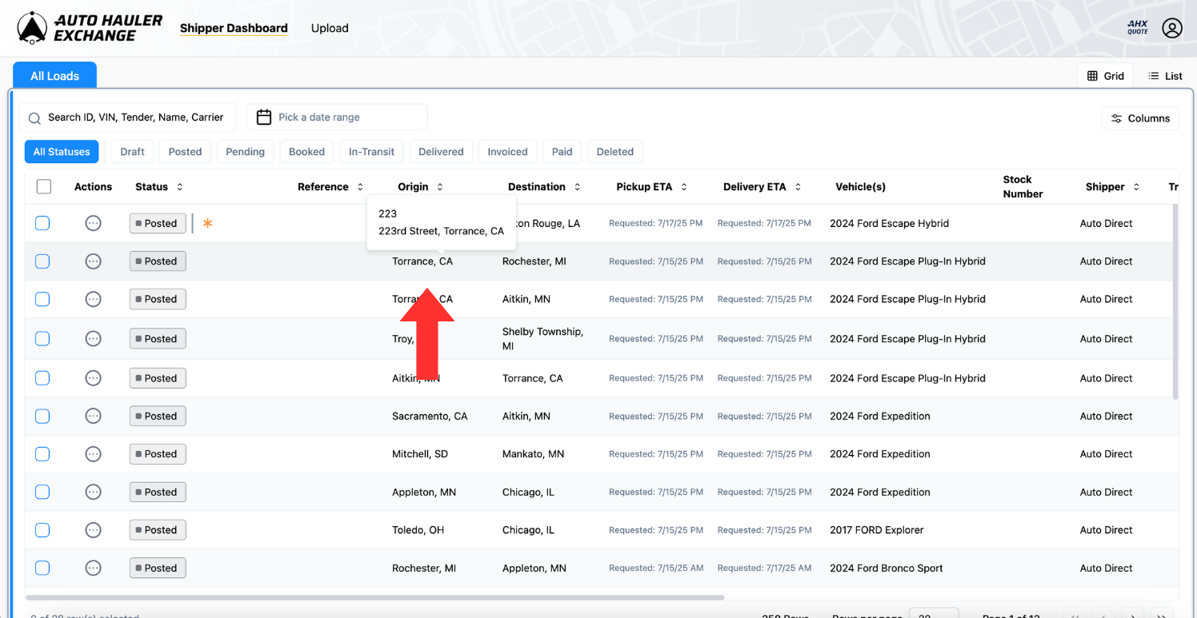Filter loads by Deleted status
This screenshot has height=618, width=1197.
pyautogui.click(x=615, y=152)
